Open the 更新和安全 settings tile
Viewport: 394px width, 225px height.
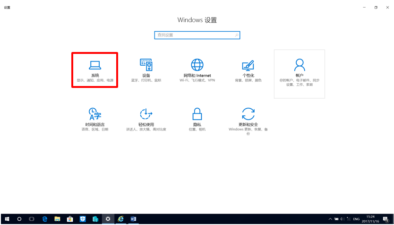[x=248, y=121]
